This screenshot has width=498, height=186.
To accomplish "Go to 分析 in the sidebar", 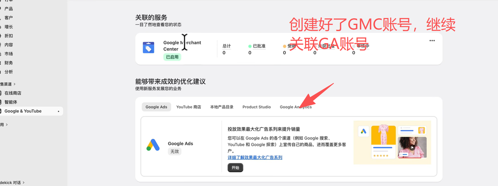I will click(9, 72).
